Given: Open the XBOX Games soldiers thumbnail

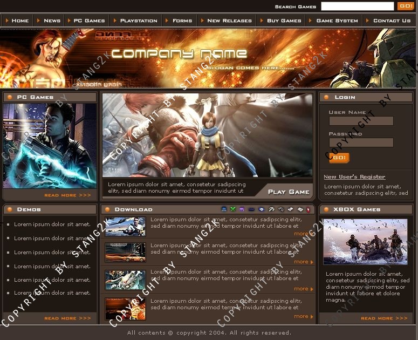Looking at the screenshot, I should tap(365, 241).
